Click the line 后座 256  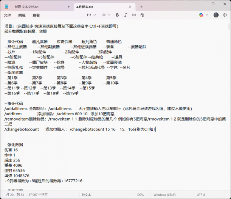[12, 160]
